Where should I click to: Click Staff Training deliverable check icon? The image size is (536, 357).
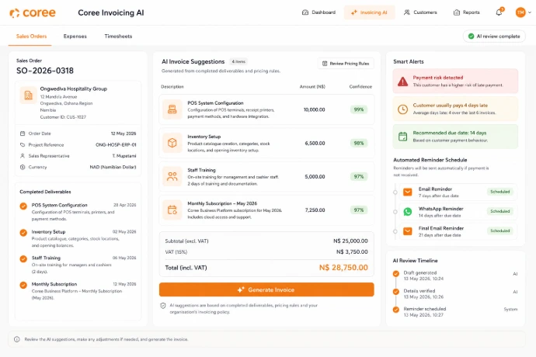pyautogui.click(x=23, y=258)
